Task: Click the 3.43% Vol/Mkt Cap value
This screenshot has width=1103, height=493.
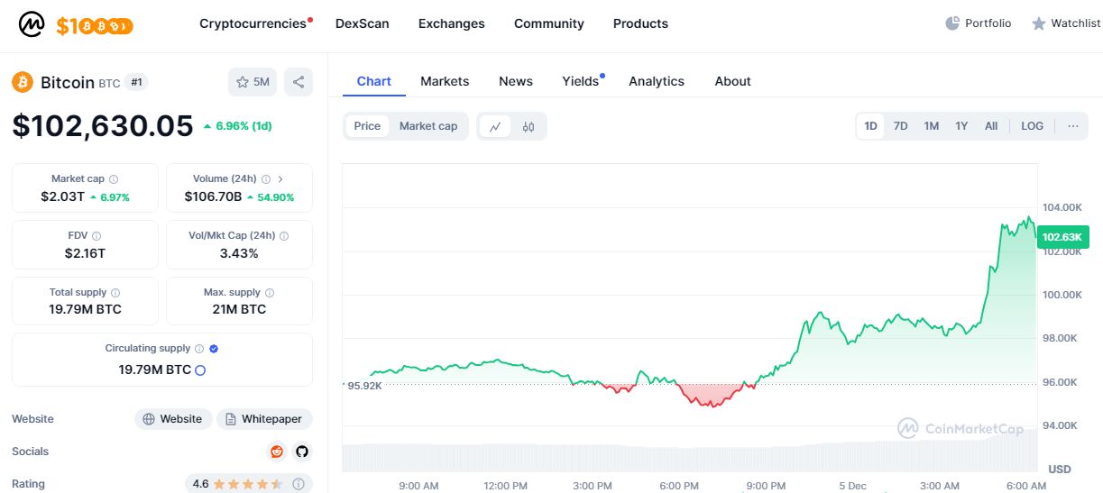Action: coord(239,253)
